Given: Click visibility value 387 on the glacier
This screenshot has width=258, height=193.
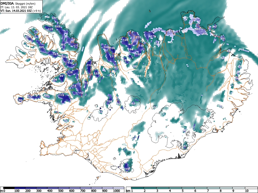Looking at the screenshot, I should click(x=133, y=103).
